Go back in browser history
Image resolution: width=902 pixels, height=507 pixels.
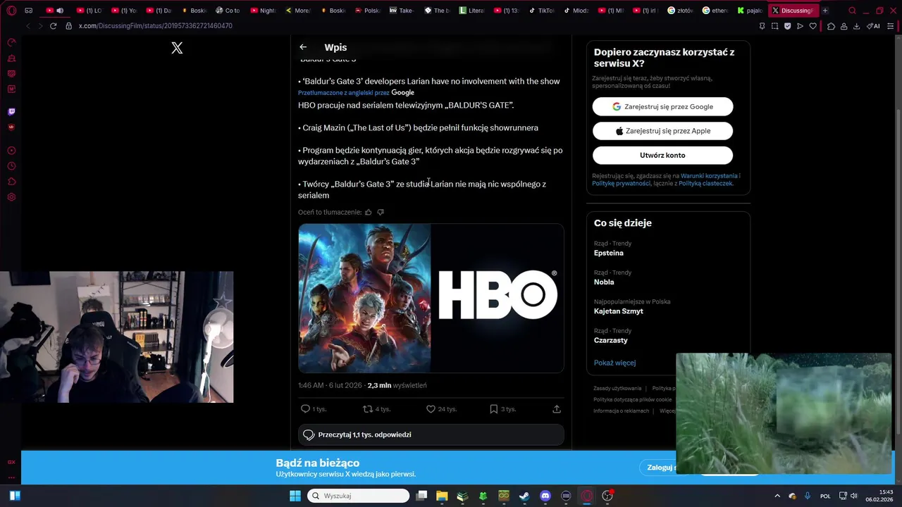pyautogui.click(x=28, y=26)
